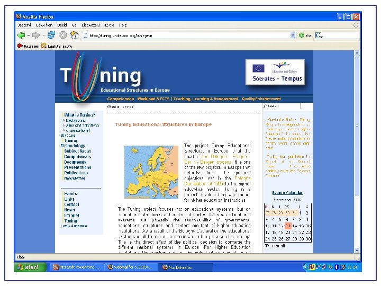The width and height of the screenshot is (381, 286).
Task: Open the address bar history dropdown
Action: pyautogui.click(x=293, y=35)
